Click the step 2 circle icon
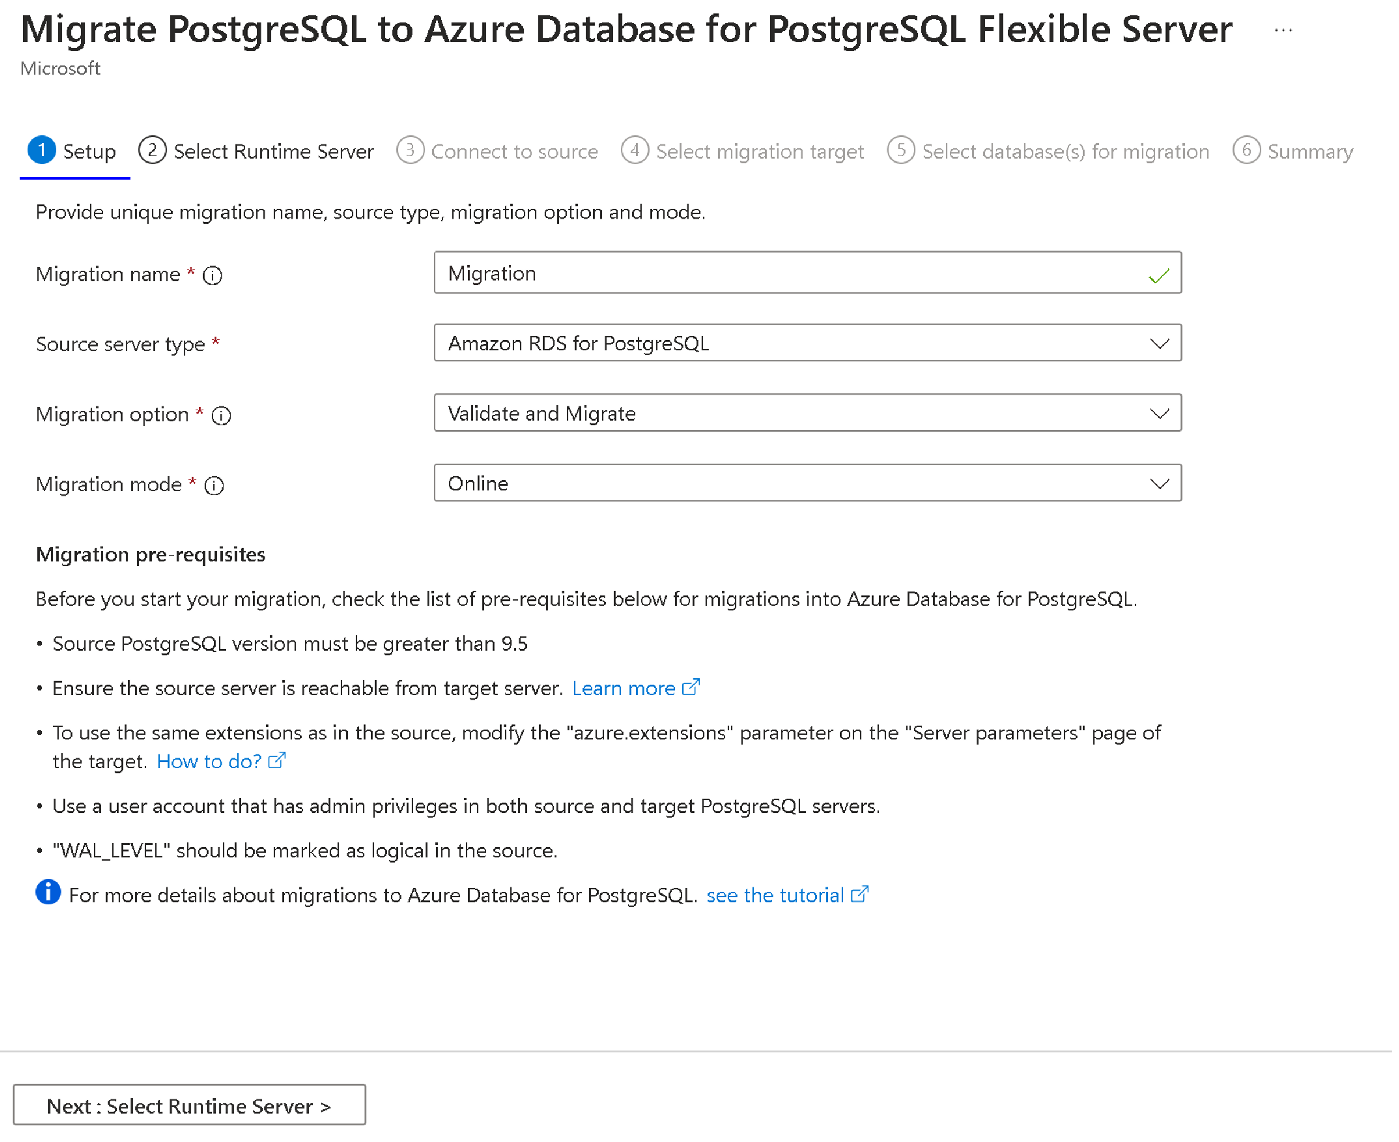The height and width of the screenshot is (1142, 1399). click(x=152, y=150)
